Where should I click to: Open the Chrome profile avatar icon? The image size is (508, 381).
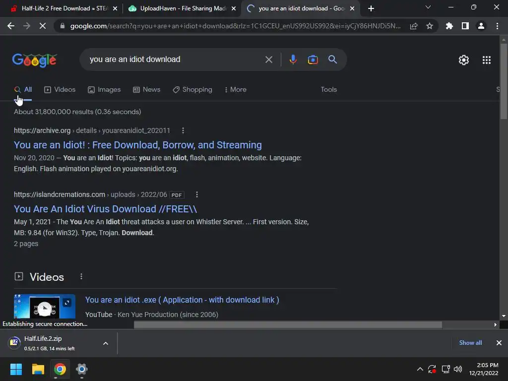click(x=481, y=26)
